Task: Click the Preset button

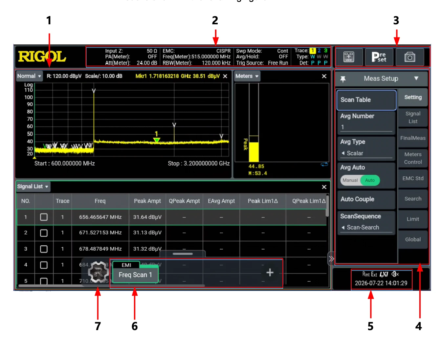Action: tap(379, 57)
